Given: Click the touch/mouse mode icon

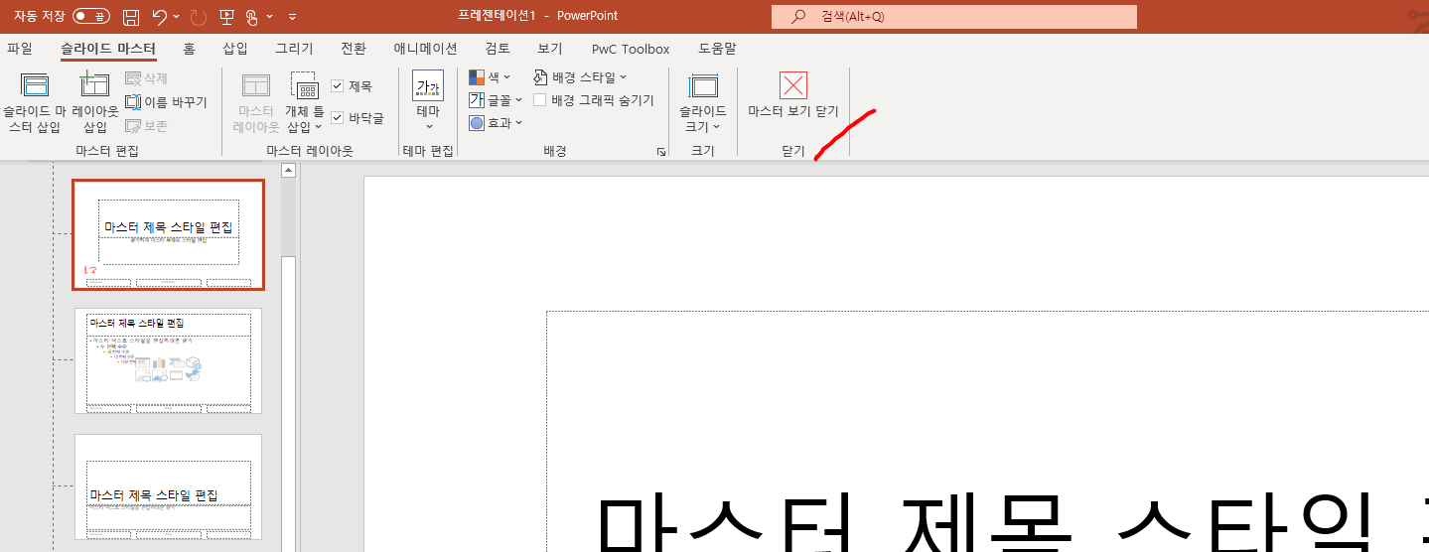Looking at the screenshot, I should click(252, 17).
